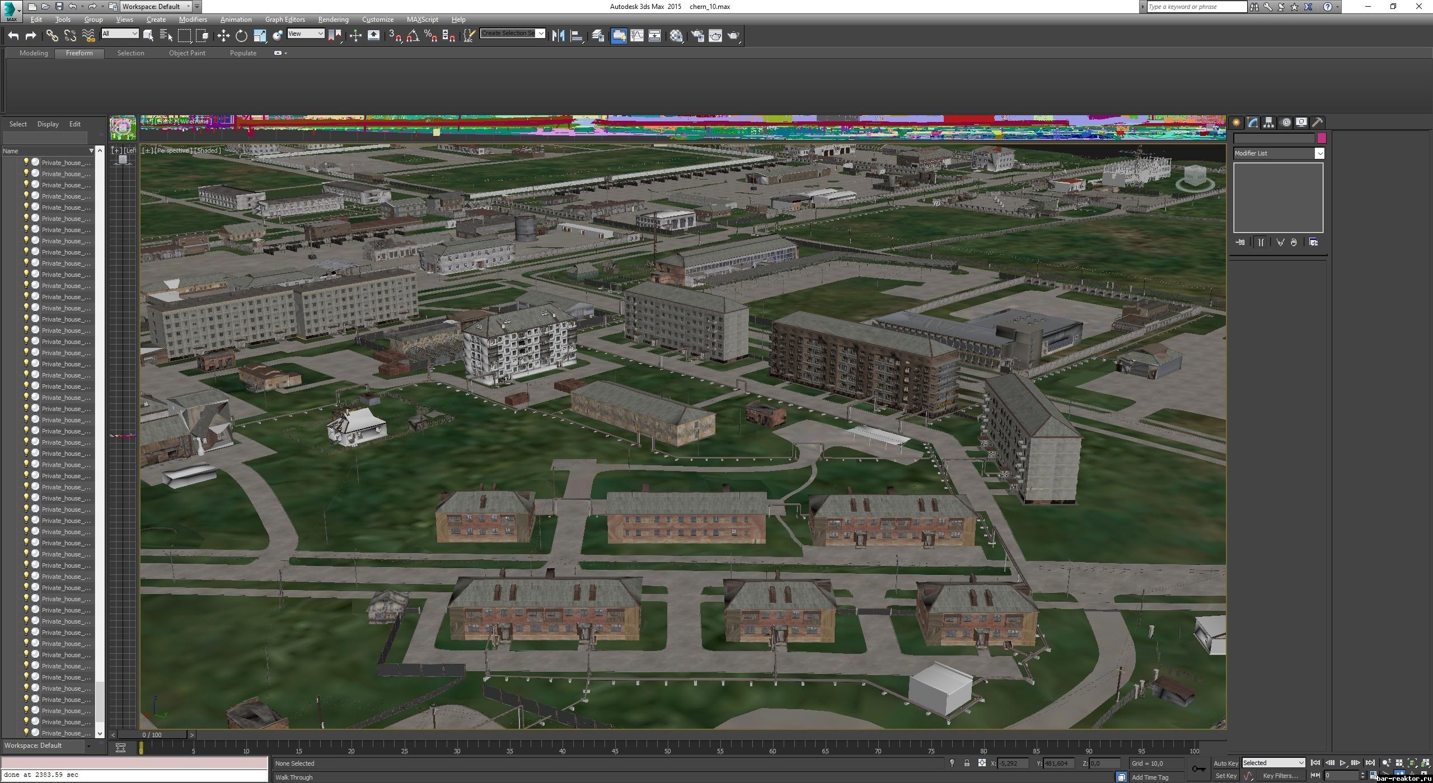Image resolution: width=1433 pixels, height=783 pixels.
Task: Open the selection filter All dropdown
Action: click(x=120, y=34)
